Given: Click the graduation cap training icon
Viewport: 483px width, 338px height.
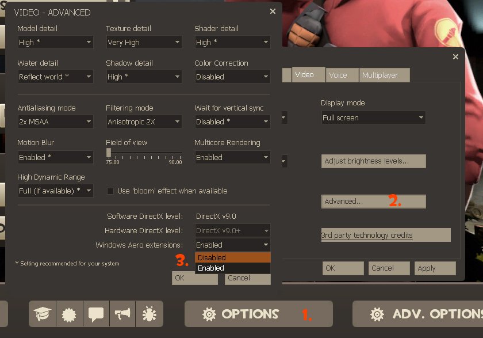Looking at the screenshot, I should pyautogui.click(x=43, y=314).
